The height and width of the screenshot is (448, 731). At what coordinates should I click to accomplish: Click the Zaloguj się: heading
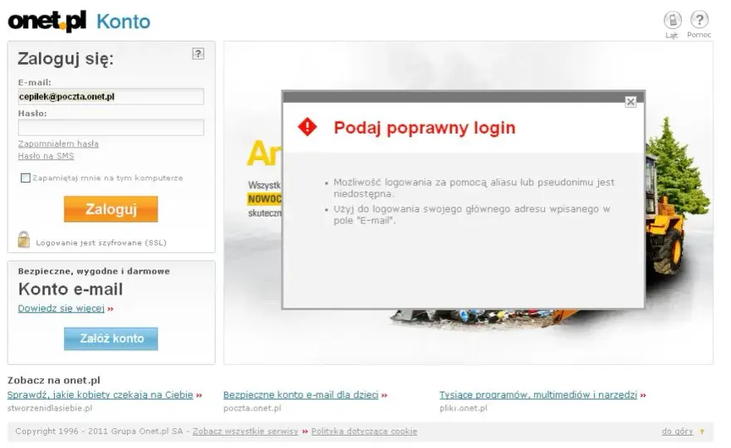(x=66, y=59)
